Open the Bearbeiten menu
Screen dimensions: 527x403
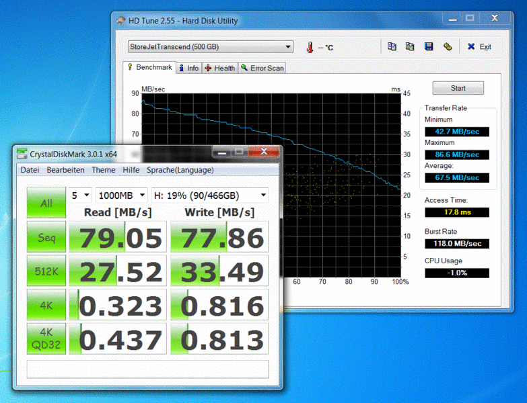pos(65,170)
